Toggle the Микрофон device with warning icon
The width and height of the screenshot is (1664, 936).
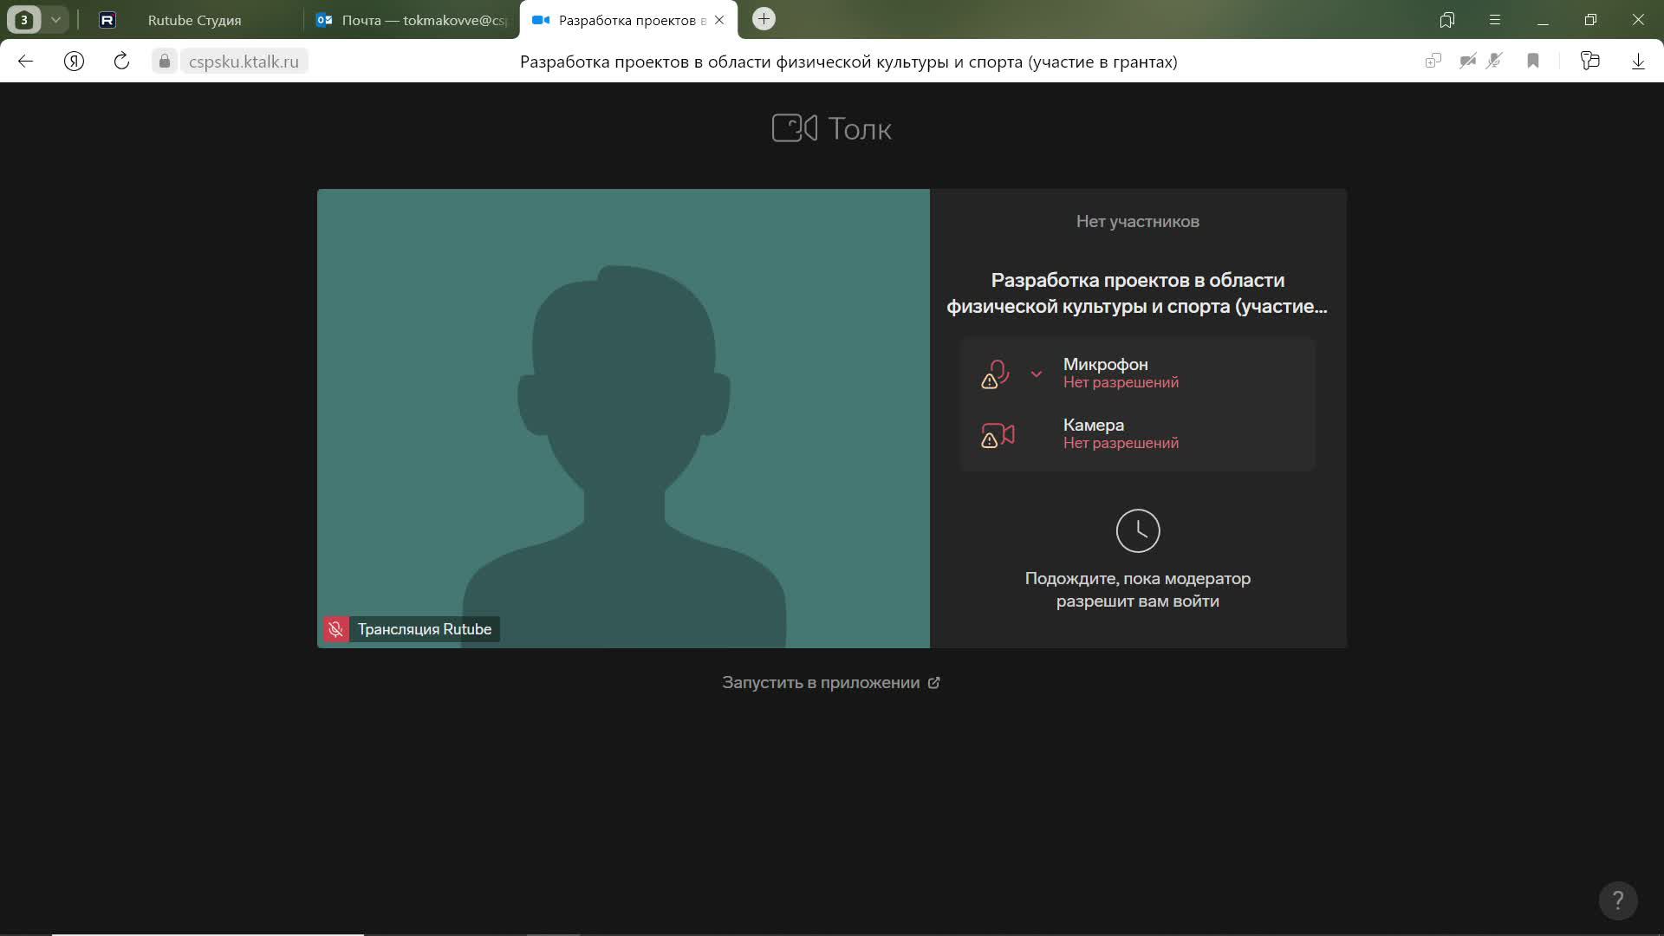coord(996,374)
